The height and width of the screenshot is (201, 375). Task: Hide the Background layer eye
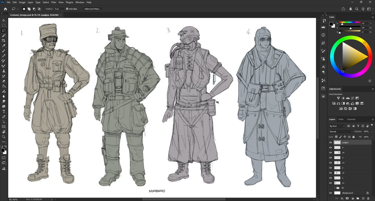(x=331, y=193)
